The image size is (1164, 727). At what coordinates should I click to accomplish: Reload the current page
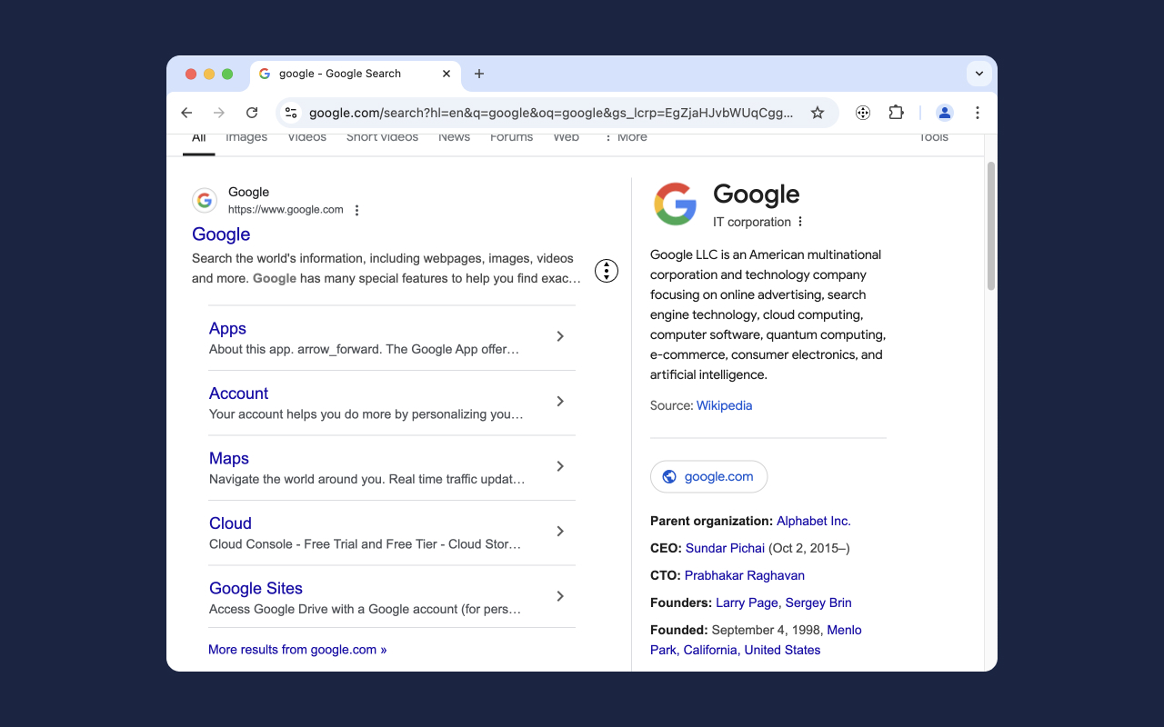pos(252,113)
